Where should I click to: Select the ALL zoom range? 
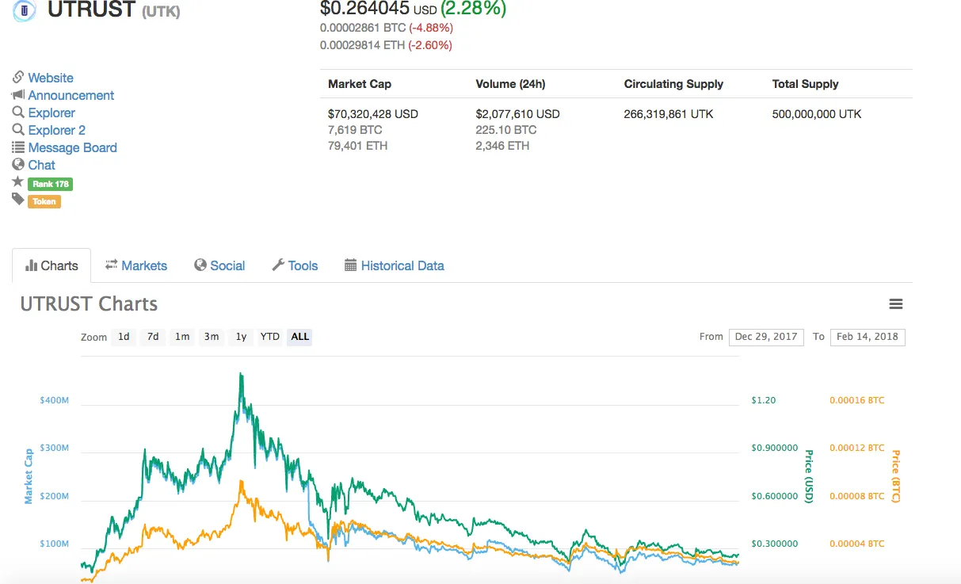(300, 337)
